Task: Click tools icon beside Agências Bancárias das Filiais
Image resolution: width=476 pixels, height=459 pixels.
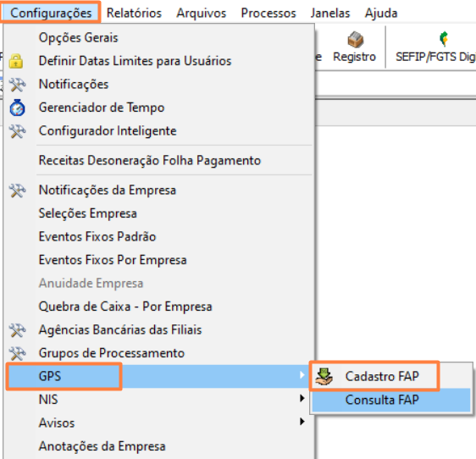Action: coord(17,330)
